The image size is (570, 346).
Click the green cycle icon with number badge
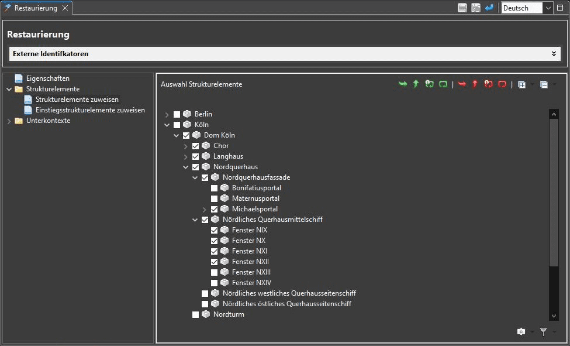coord(429,84)
